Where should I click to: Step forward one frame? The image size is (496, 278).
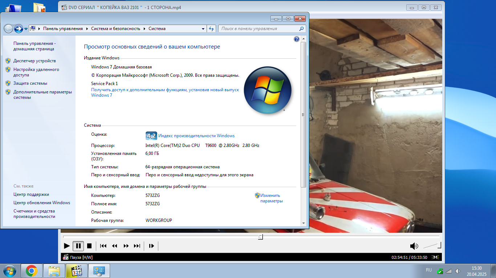click(x=151, y=246)
